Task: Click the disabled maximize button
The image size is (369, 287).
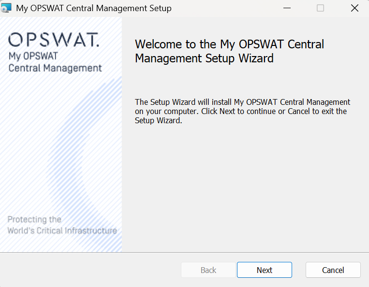Action: tap(320, 8)
